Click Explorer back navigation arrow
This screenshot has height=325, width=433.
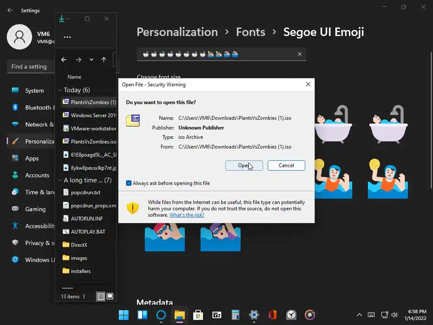64,60
